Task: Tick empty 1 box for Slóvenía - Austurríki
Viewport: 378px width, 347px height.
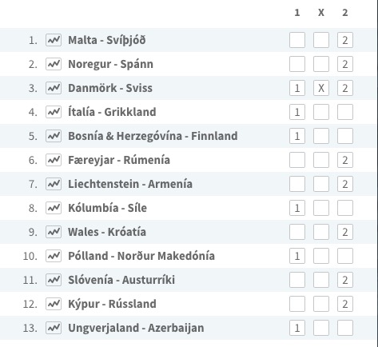Action: (x=297, y=280)
